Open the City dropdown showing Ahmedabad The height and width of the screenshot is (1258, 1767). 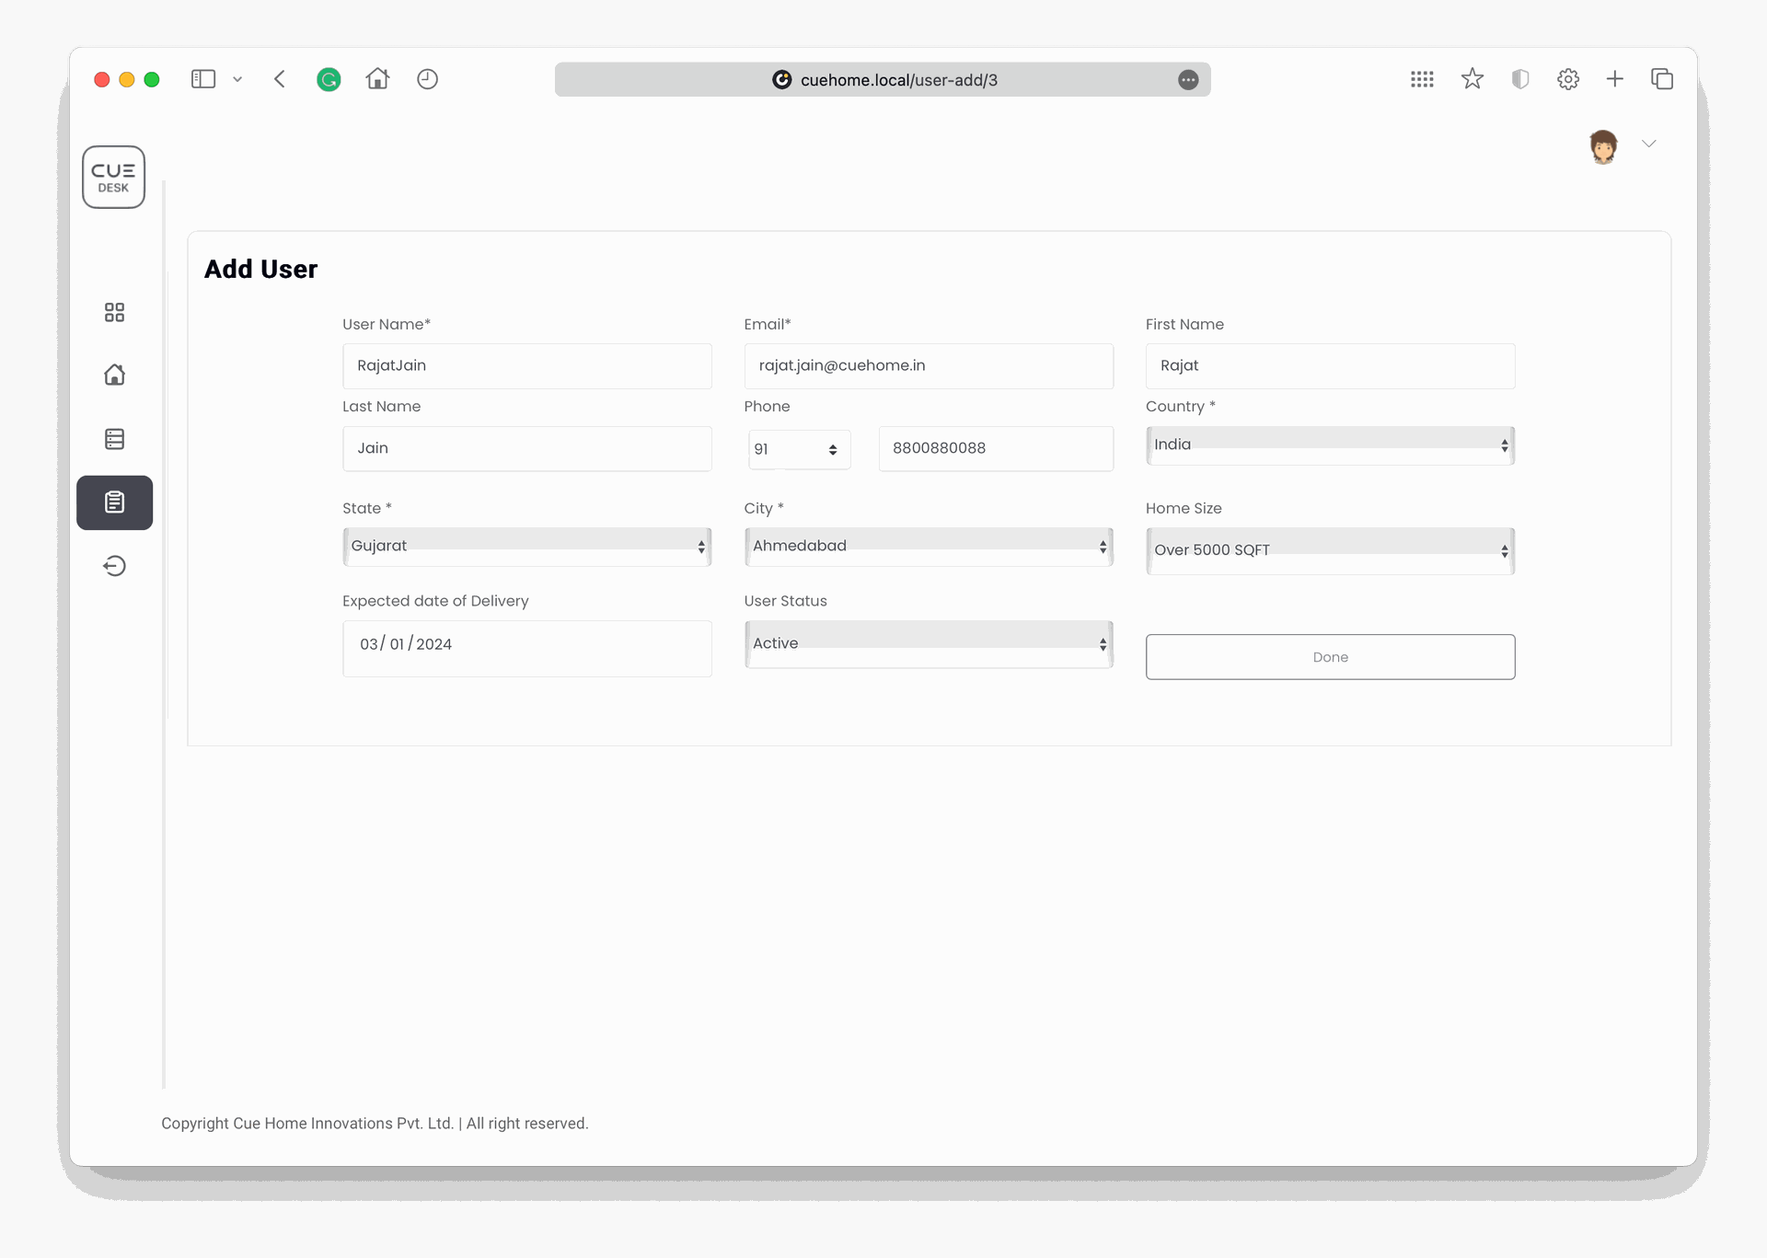click(929, 547)
